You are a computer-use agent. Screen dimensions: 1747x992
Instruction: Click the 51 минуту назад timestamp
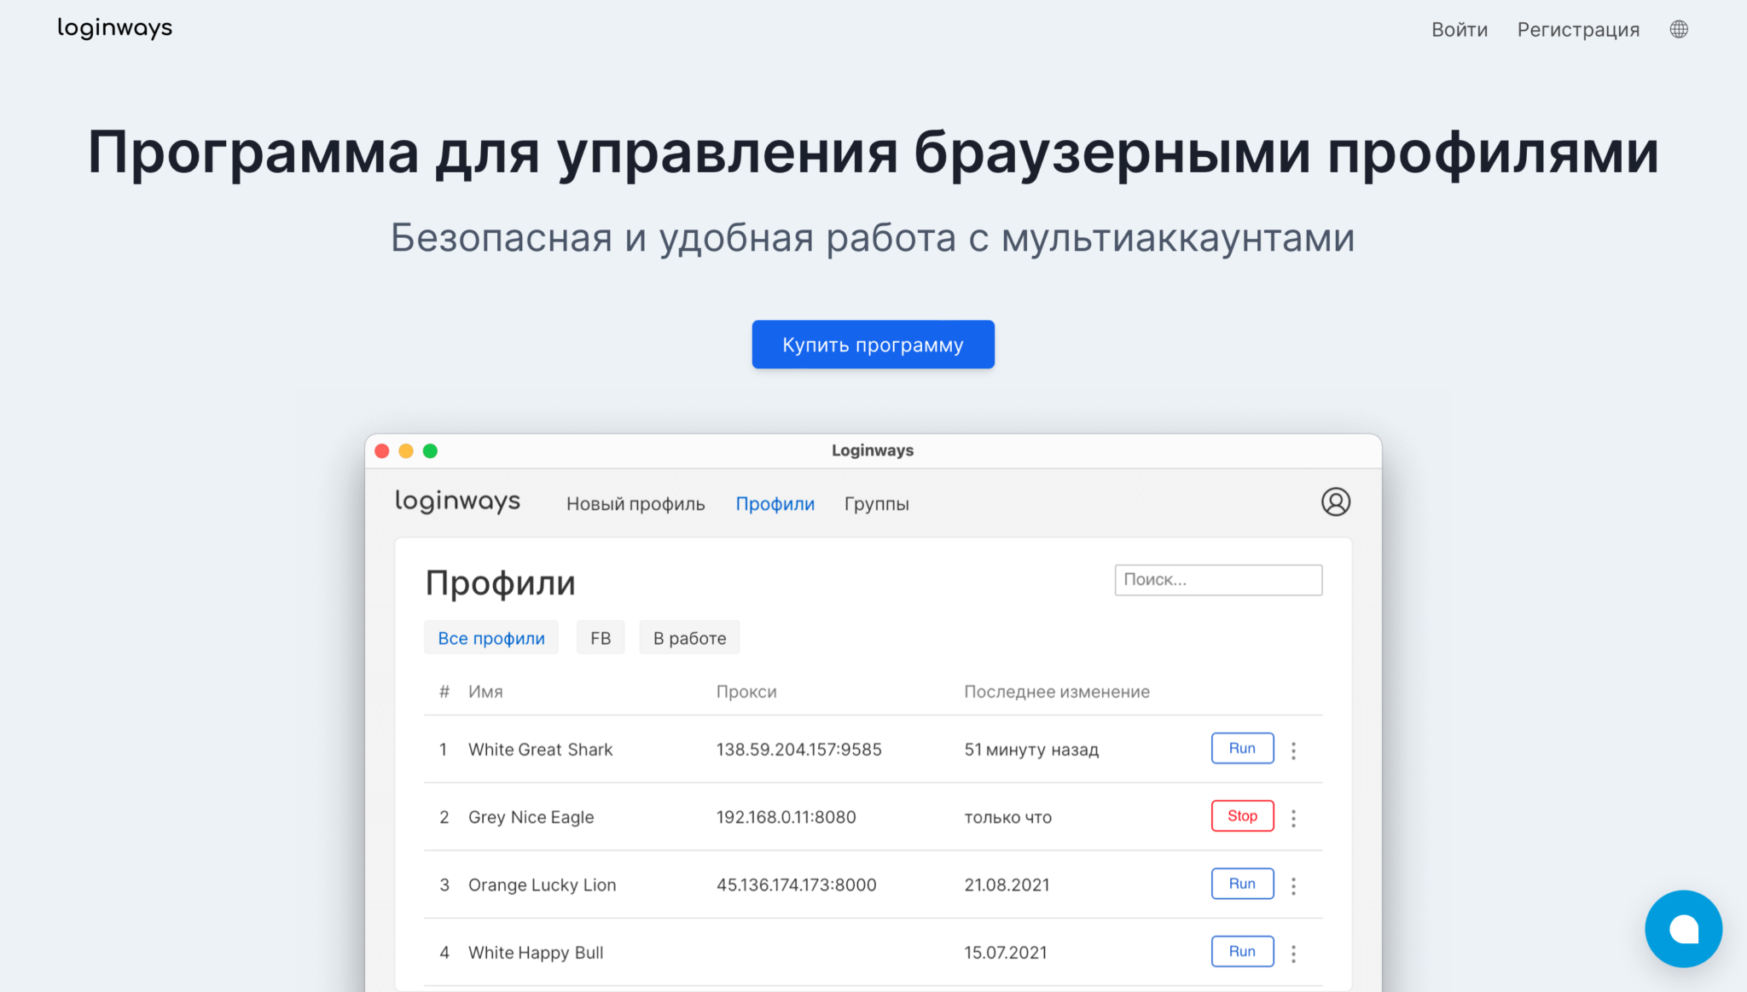[1031, 750]
